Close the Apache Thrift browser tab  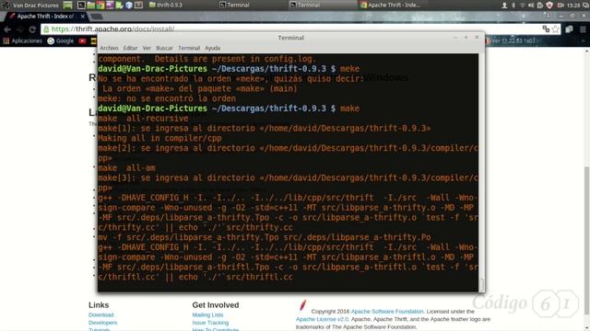pos(83,17)
